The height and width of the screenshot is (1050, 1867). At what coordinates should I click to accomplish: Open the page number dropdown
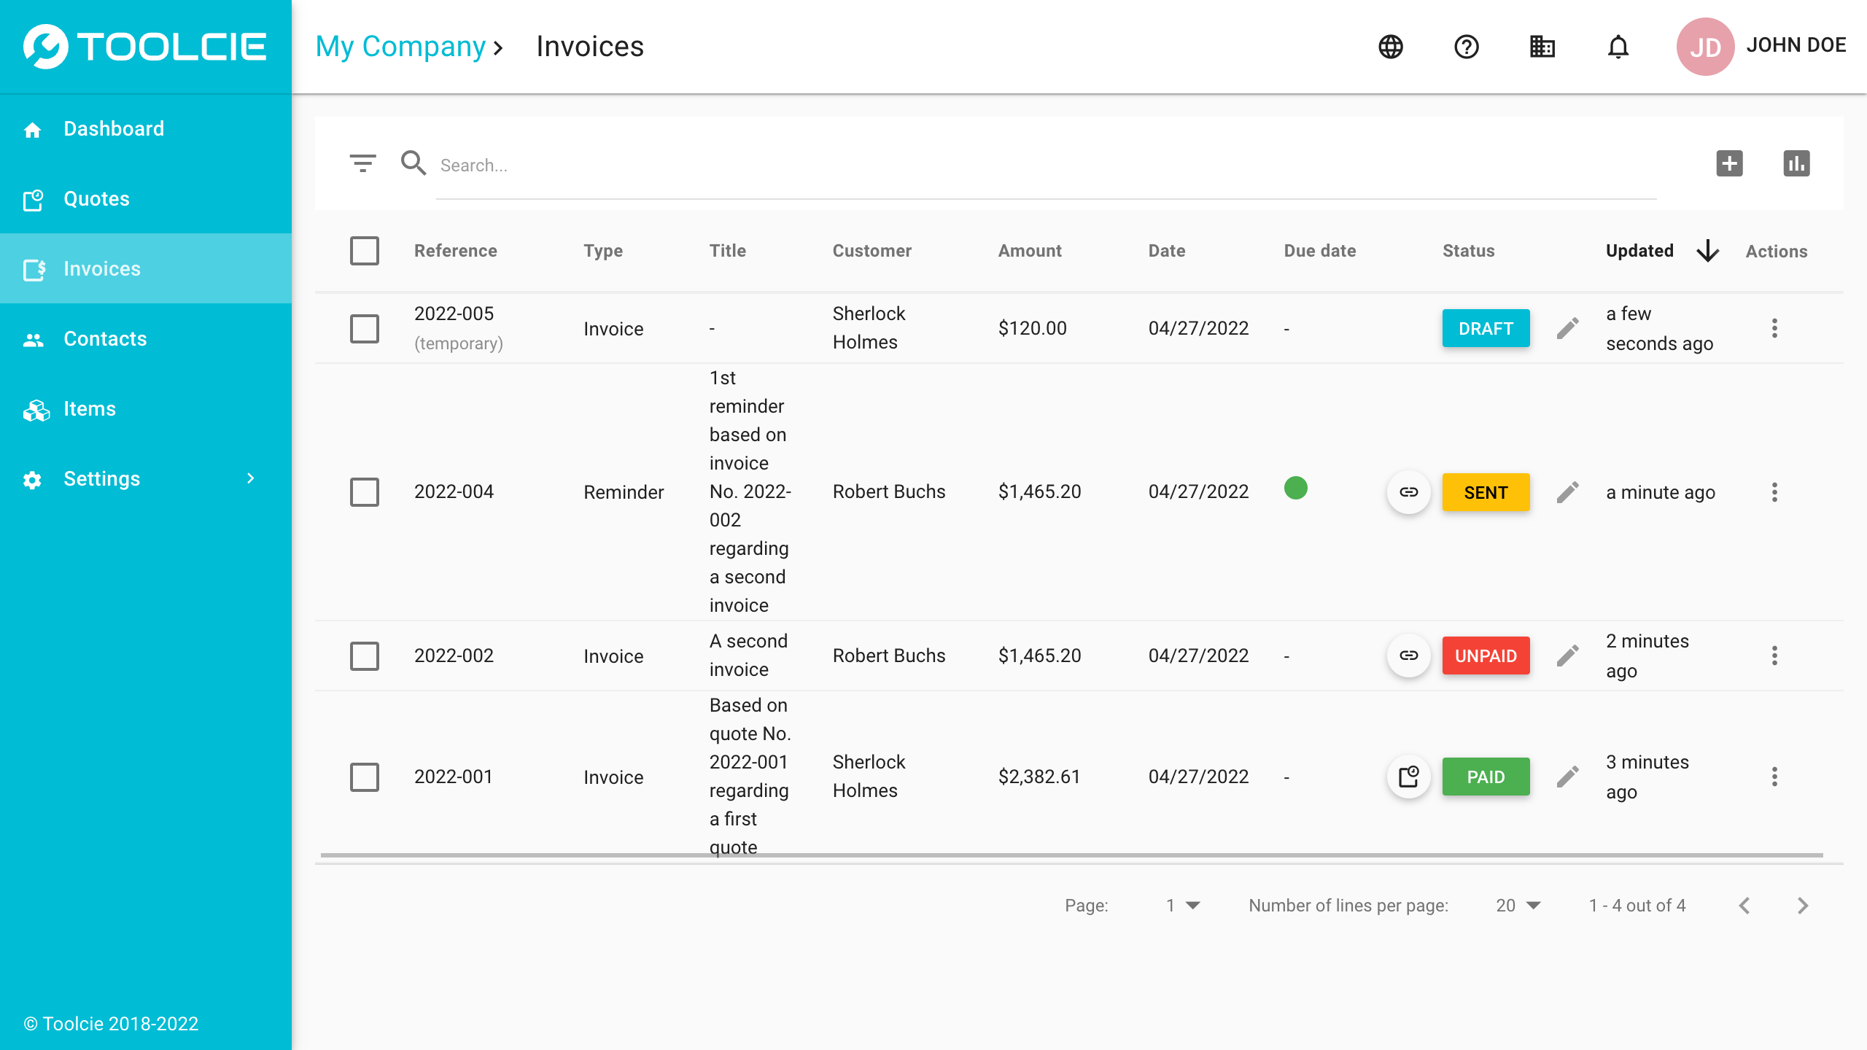1182,906
